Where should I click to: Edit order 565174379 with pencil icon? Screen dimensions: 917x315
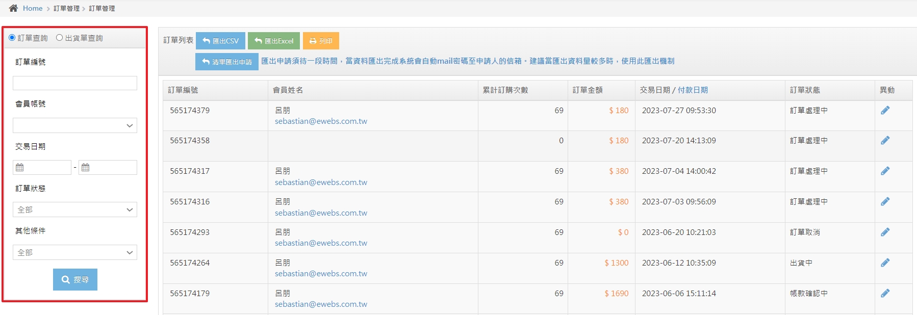pos(885,110)
